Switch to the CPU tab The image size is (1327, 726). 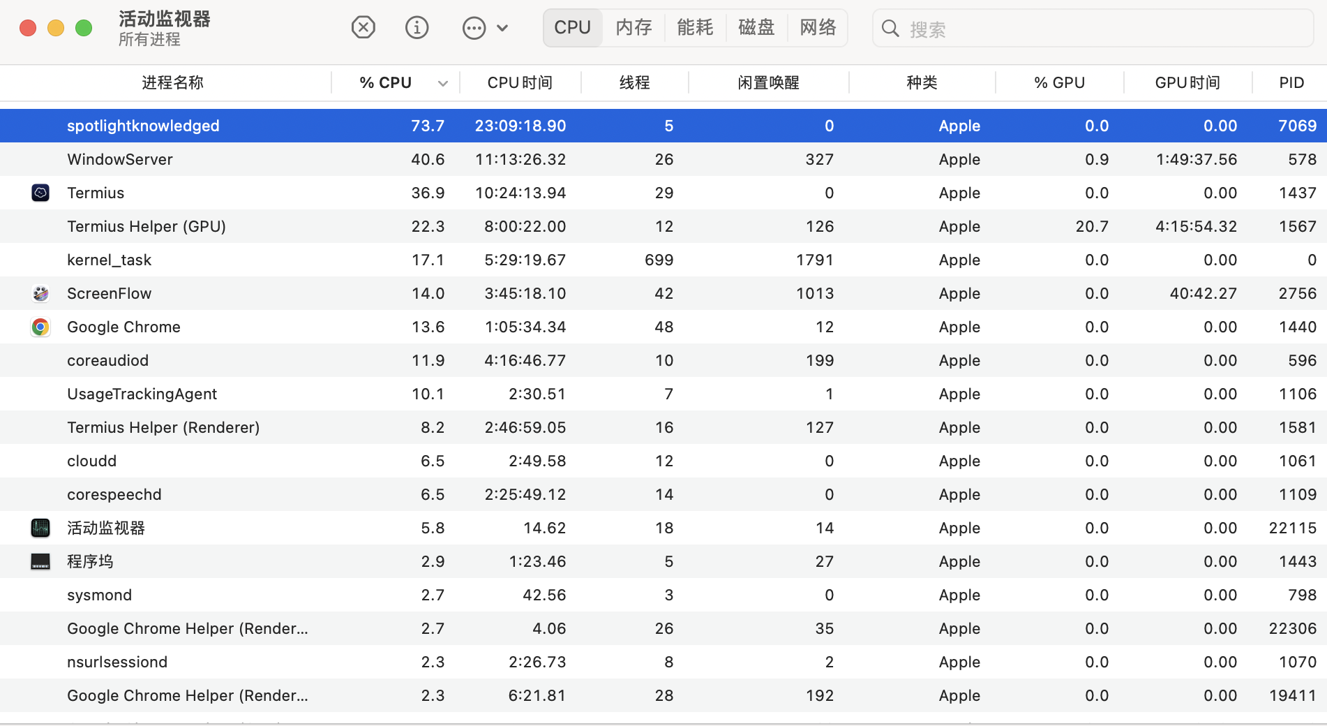pyautogui.click(x=573, y=28)
